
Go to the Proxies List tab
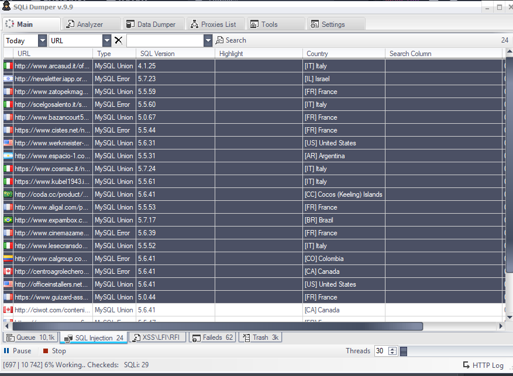(216, 24)
